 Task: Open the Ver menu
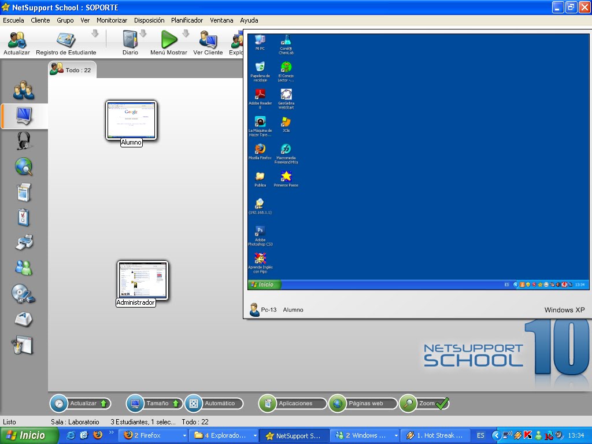[85, 20]
